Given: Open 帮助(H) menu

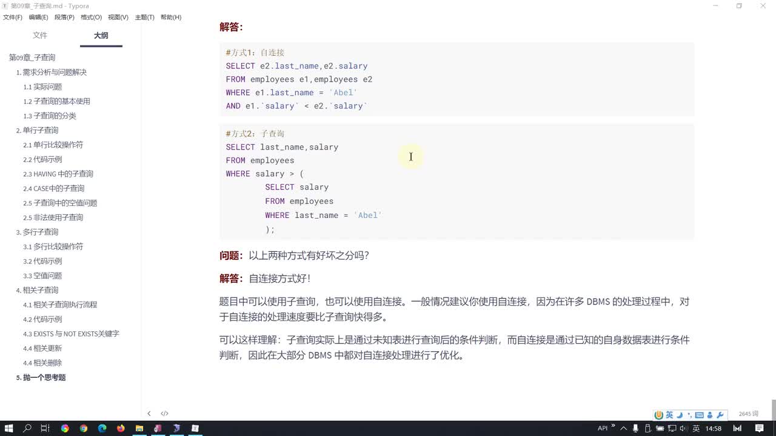Looking at the screenshot, I should point(171,17).
